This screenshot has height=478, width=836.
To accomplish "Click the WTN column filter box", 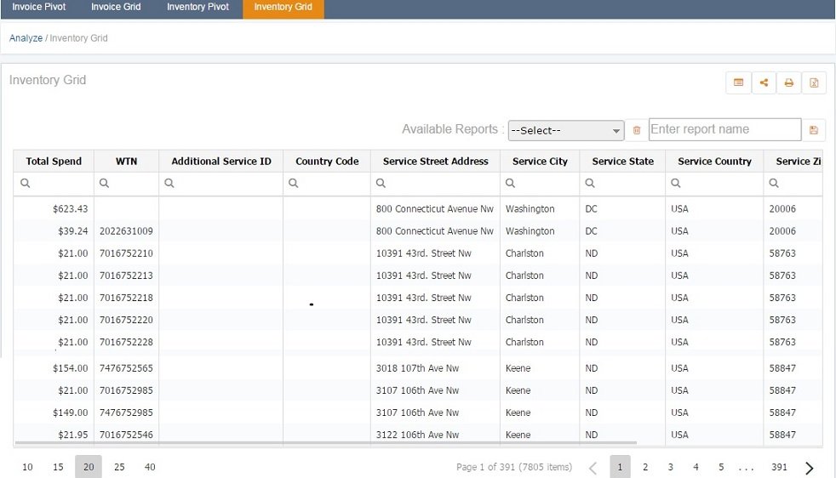I will point(126,183).
